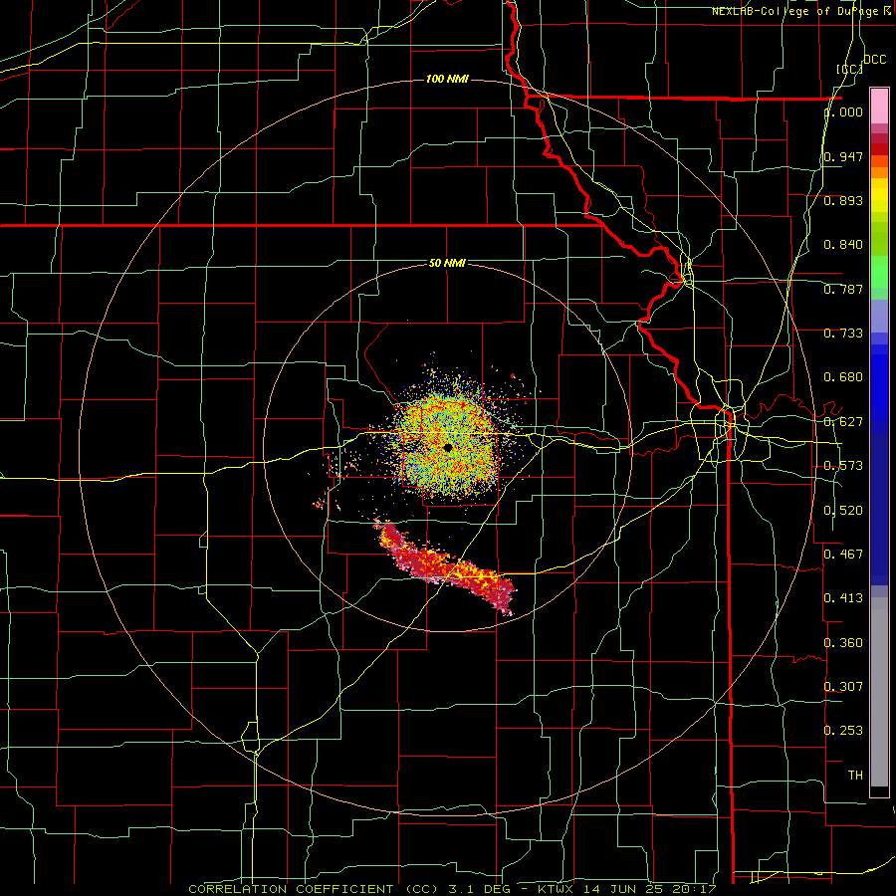
Task: Click the 0.467 legend value
Action: [x=843, y=554]
